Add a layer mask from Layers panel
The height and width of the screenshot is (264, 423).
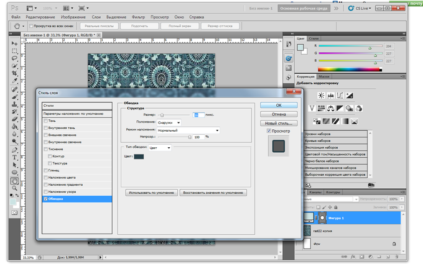click(x=362, y=257)
